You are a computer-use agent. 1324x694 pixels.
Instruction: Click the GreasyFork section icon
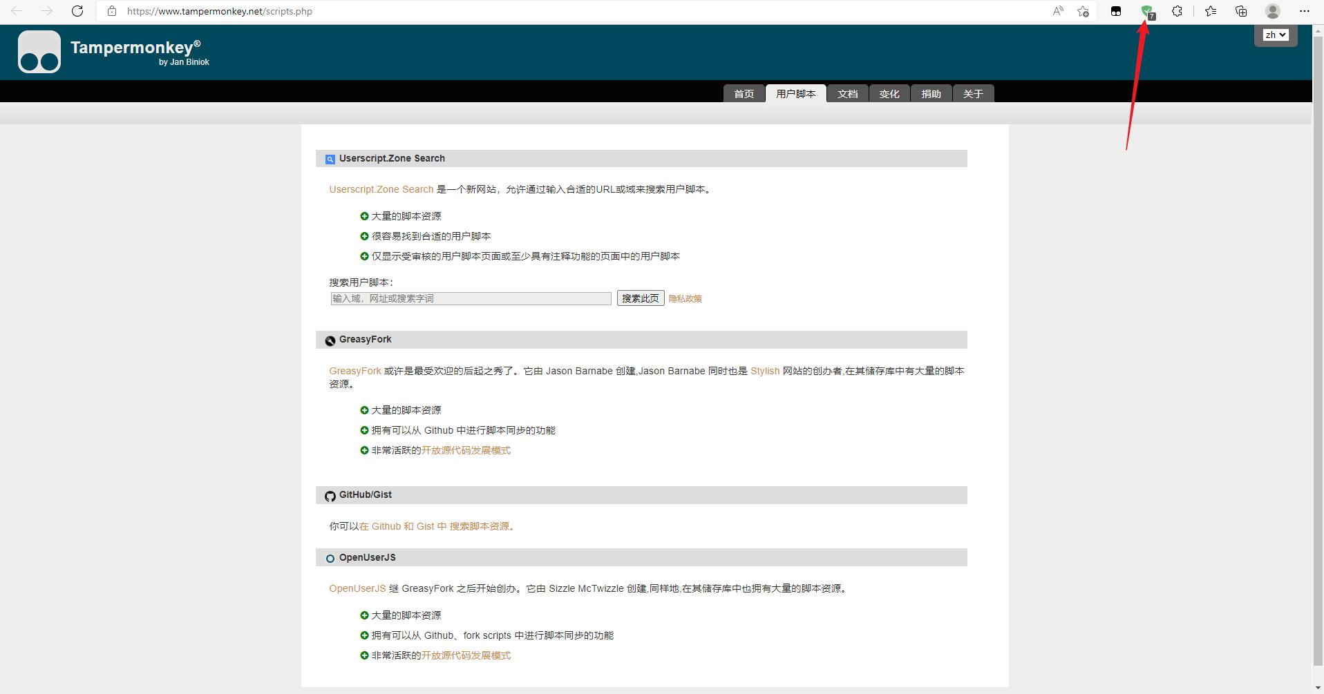pos(330,340)
